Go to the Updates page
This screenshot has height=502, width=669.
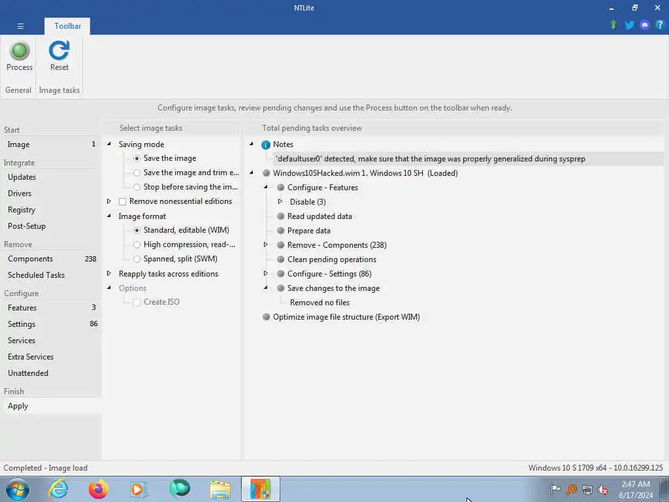51,177
